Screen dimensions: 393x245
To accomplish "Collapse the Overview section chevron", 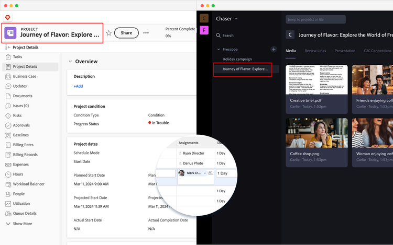I will pyautogui.click(x=70, y=62).
